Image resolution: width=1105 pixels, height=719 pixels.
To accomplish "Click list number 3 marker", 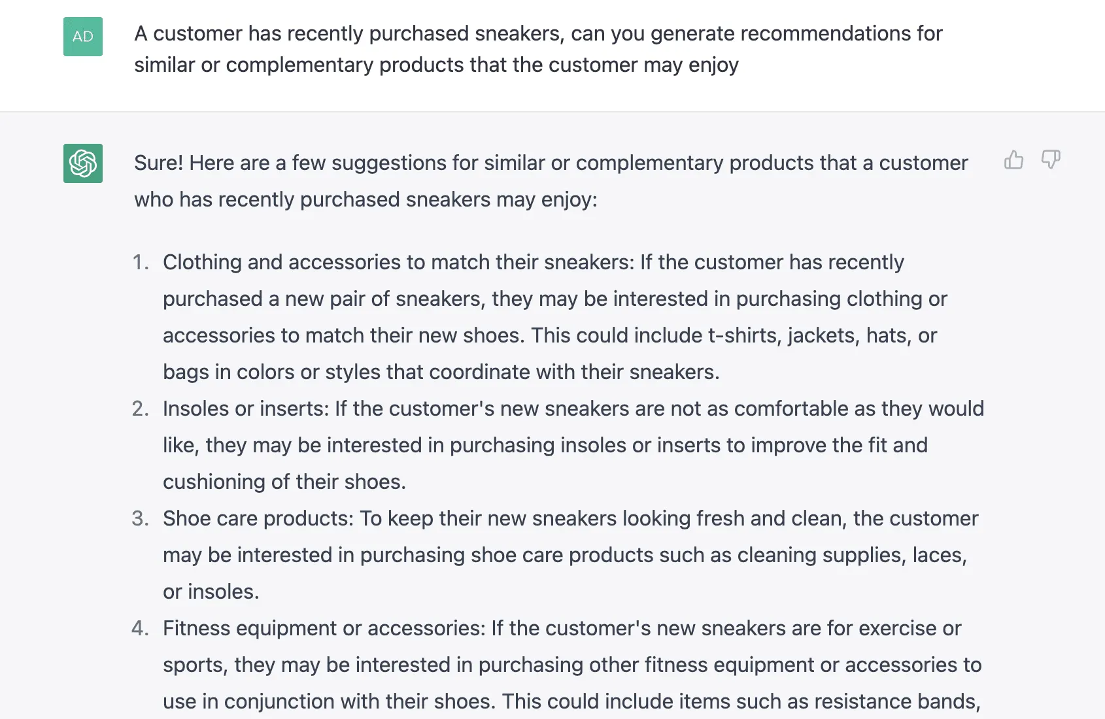I will [x=141, y=519].
